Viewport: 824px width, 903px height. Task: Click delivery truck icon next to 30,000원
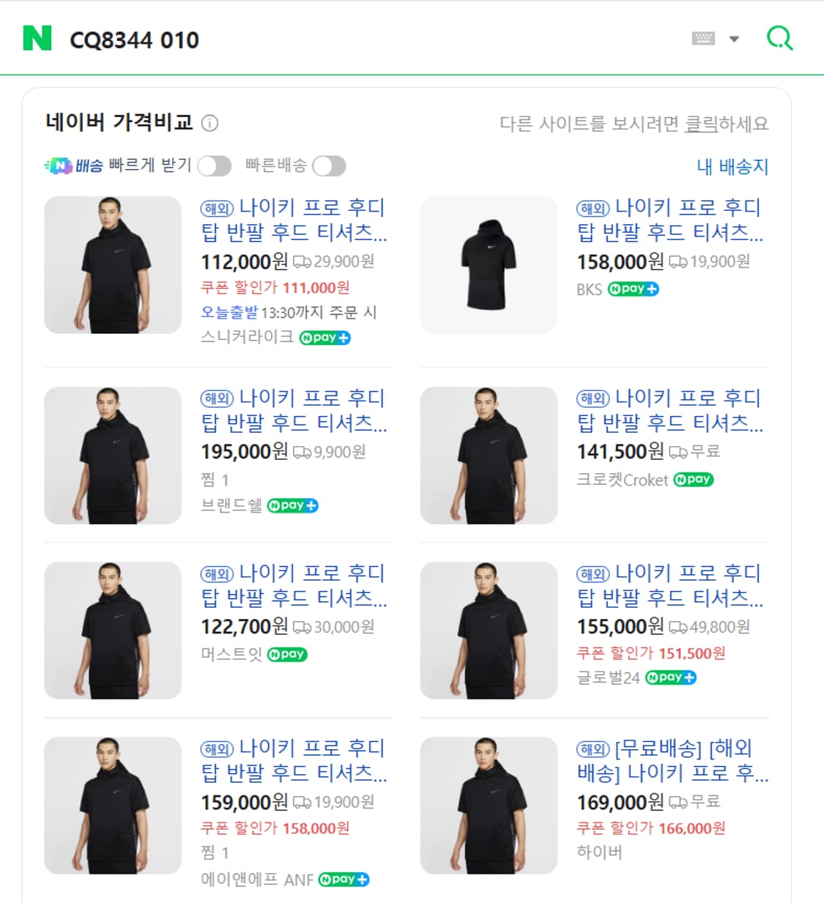tap(302, 628)
